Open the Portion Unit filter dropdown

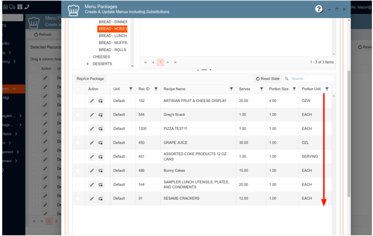(x=327, y=89)
